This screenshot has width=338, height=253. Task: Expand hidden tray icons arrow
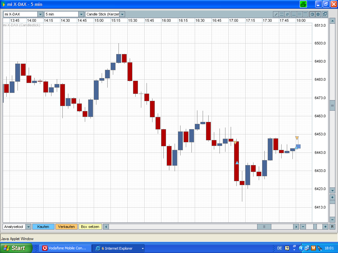(301, 248)
